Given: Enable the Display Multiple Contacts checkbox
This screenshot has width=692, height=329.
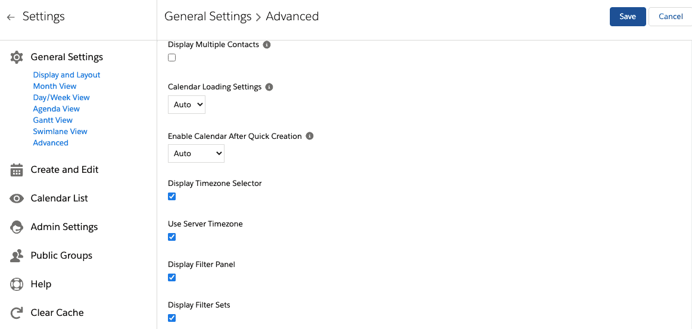Looking at the screenshot, I should (172, 57).
